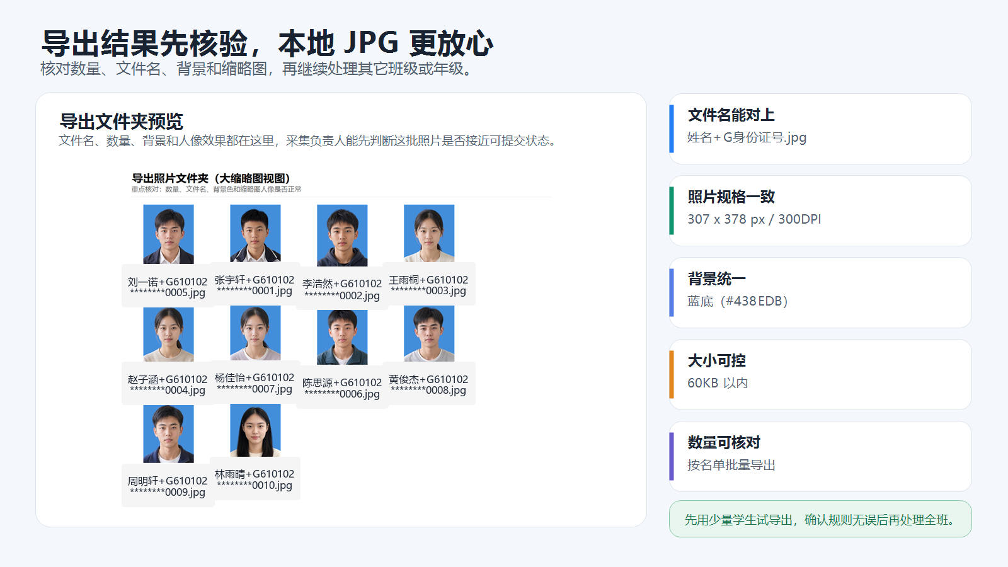Click the 林雨晴 photo thumbnail
Viewport: 1008px width, 567px height.
(x=255, y=430)
